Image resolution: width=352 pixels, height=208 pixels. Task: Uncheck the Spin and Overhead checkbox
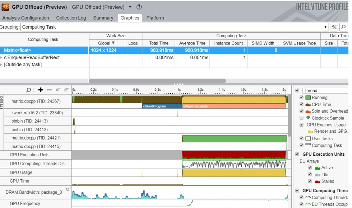pyautogui.click(x=302, y=111)
